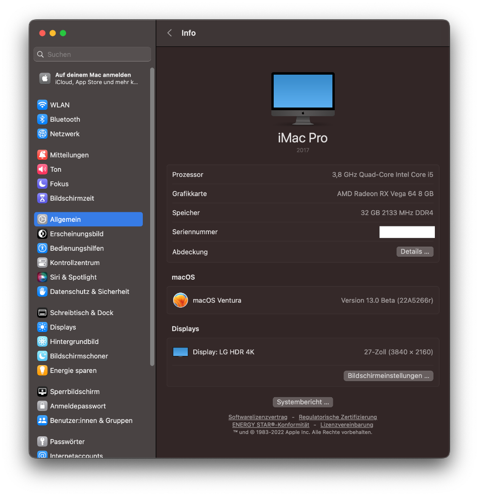Image resolution: width=478 pixels, height=496 pixels.
Task: Click the 27-Zoll resolution text
Action: pyautogui.click(x=398, y=352)
